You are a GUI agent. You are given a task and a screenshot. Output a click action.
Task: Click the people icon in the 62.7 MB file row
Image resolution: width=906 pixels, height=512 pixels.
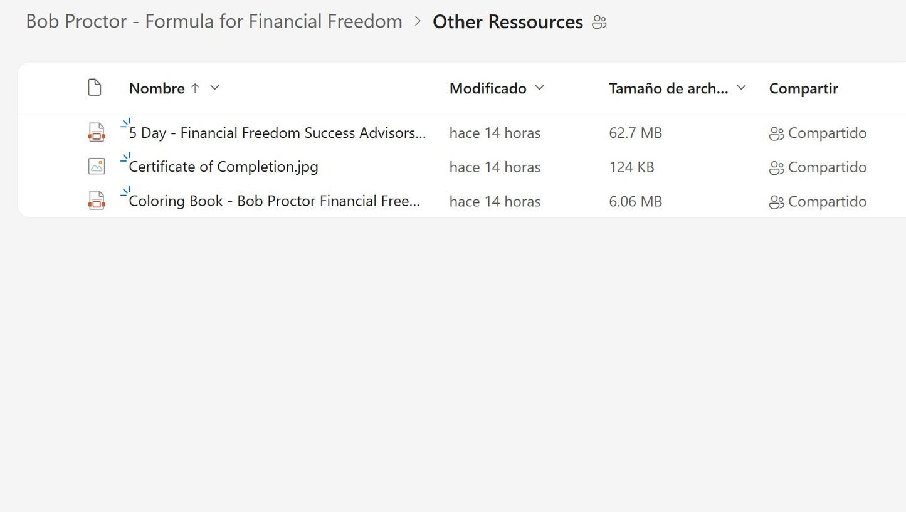click(776, 133)
